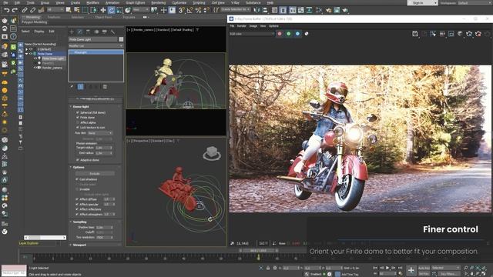Activate the Select and Rotate tool
This screenshot has height=277, width=493.
(111, 10)
